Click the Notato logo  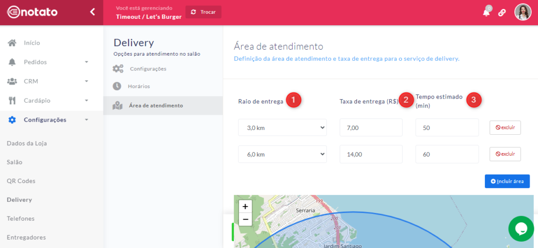click(x=33, y=12)
